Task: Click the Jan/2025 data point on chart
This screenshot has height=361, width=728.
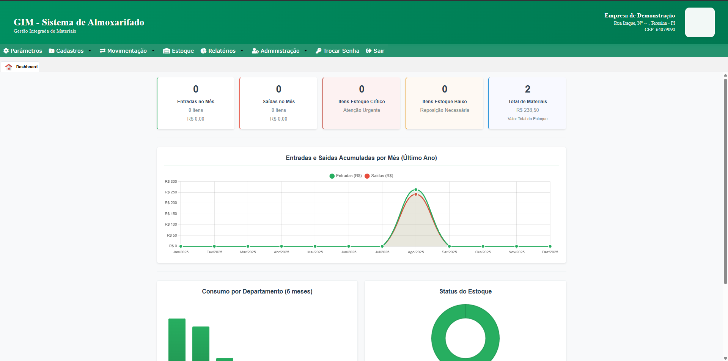Action: [181, 246]
